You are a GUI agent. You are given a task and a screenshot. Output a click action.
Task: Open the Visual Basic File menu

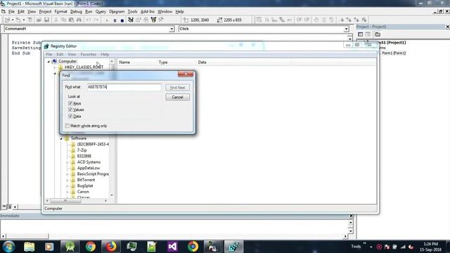[x=11, y=12]
